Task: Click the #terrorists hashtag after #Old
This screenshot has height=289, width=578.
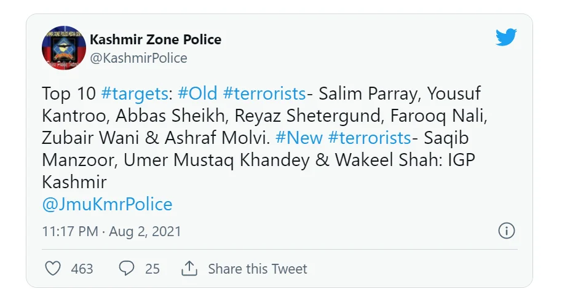Action: click(264, 93)
